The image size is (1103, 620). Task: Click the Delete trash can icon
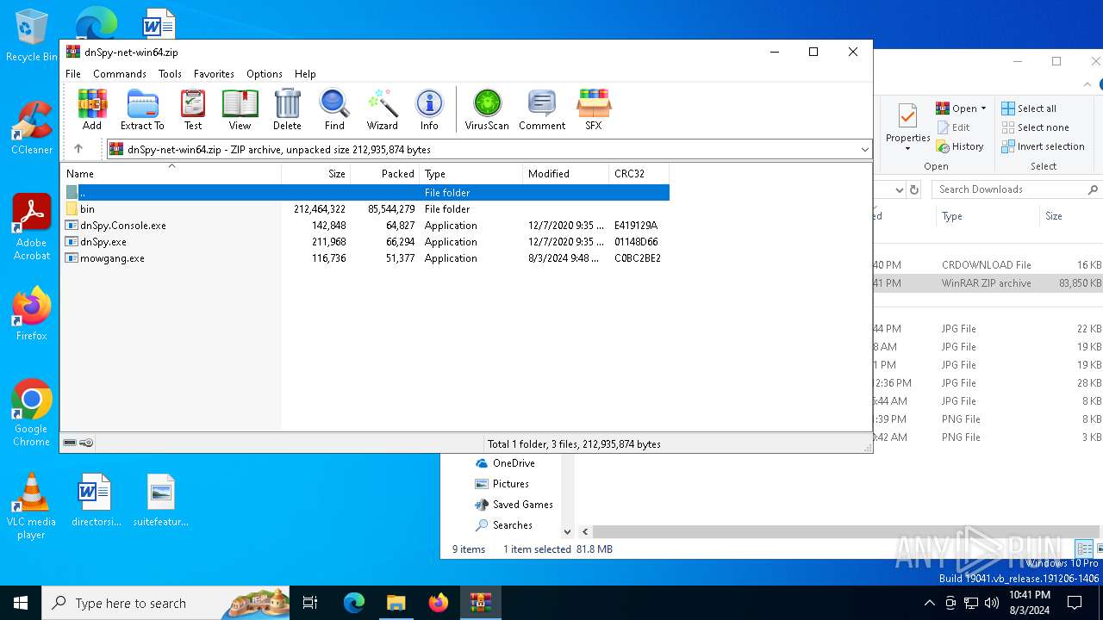pos(287,109)
